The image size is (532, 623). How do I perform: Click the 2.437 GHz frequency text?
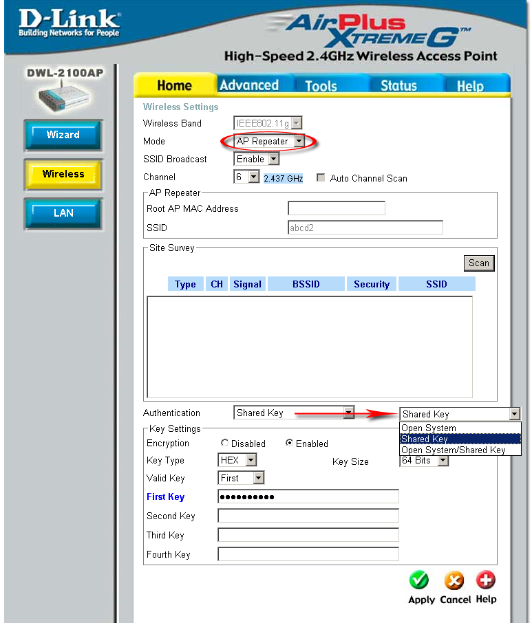coord(283,178)
